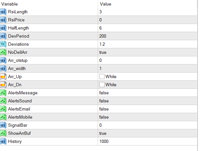Open the NoDellArr true value dropdown
This screenshot has height=151, width=200.
[104, 52]
